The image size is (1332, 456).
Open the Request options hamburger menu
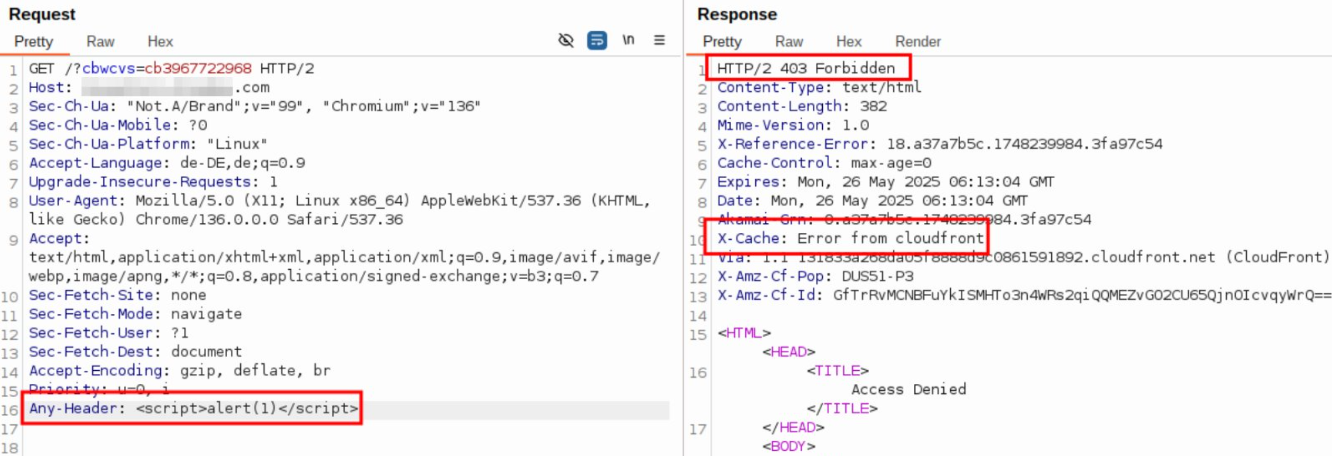659,40
